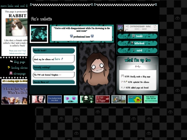
Task: Click the green-tinted long-haired portrait stamp
Action: point(87,99)
